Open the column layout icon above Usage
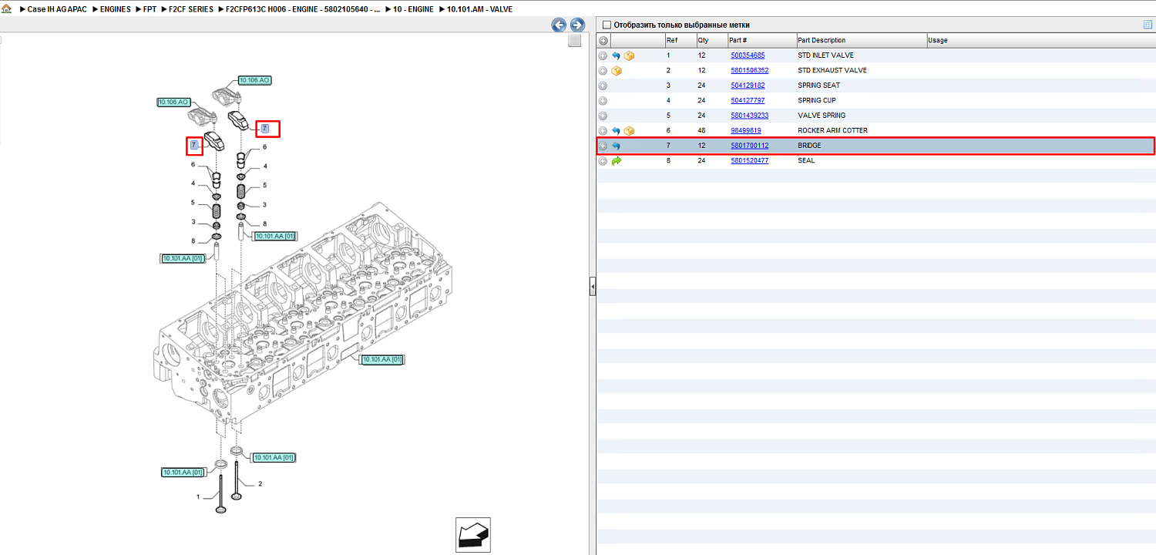This screenshot has height=555, width=1156. point(1148,25)
